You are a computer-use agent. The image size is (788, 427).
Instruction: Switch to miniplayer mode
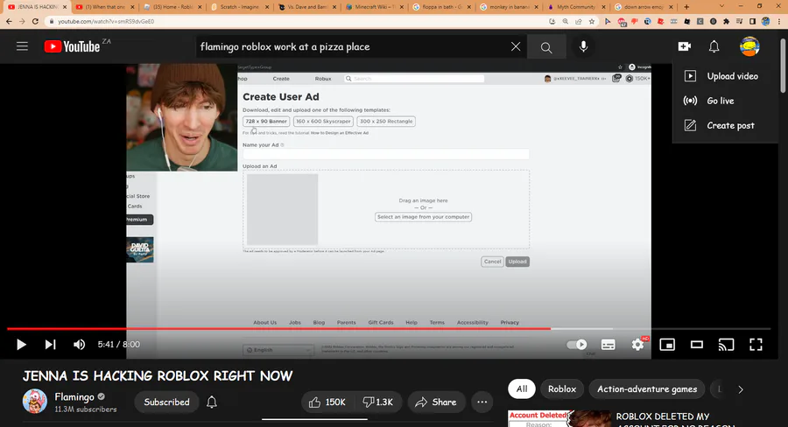point(667,345)
